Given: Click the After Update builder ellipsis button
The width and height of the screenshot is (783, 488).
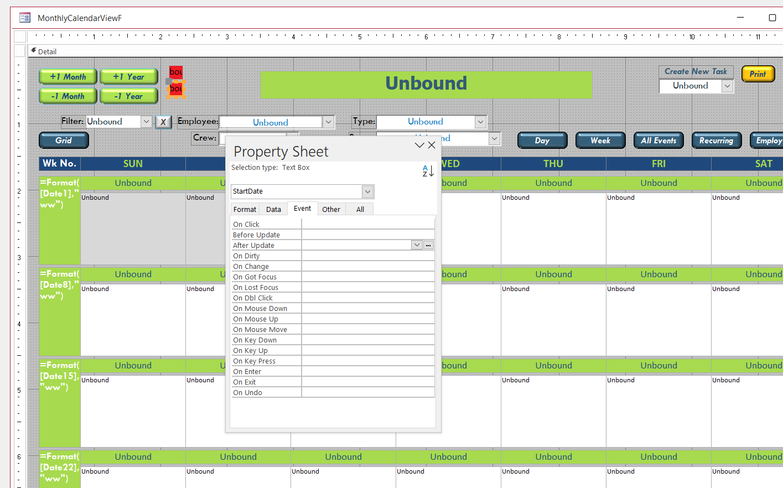Looking at the screenshot, I should click(x=428, y=245).
